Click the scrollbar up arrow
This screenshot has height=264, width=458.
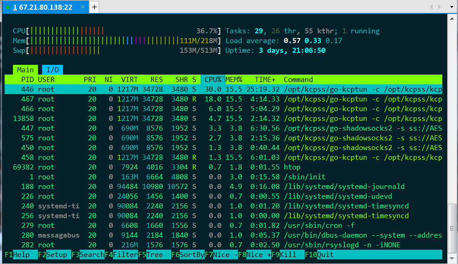coord(452,19)
